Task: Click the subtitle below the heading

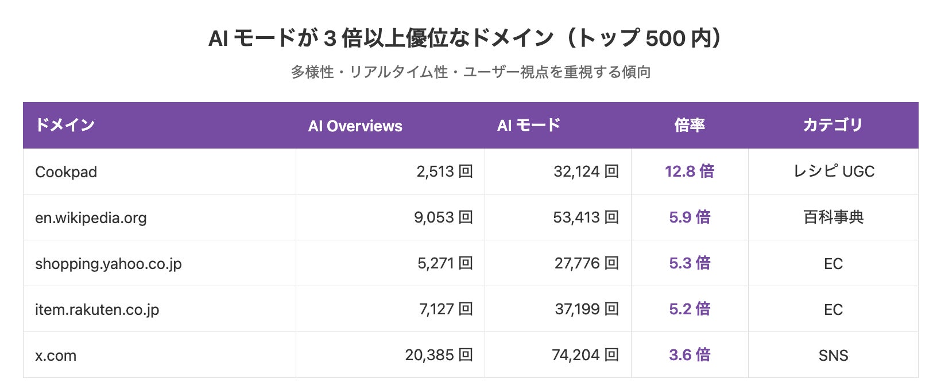Action: (470, 72)
